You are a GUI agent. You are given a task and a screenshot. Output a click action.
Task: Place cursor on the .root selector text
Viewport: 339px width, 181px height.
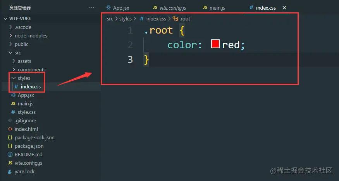[158, 30]
